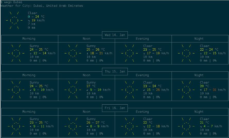Click '26 – 27 °C' in Friday noon
The width and height of the screenshot is (229, 138).
pos(96,123)
